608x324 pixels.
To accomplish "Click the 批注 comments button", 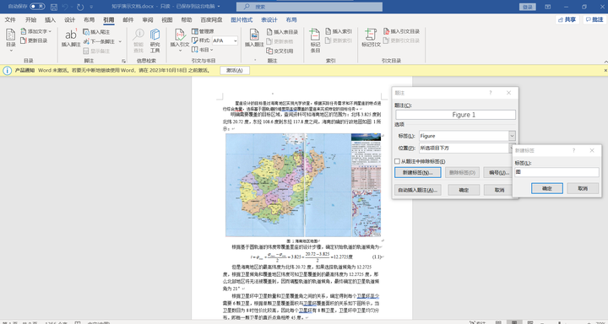I will click(594, 19).
